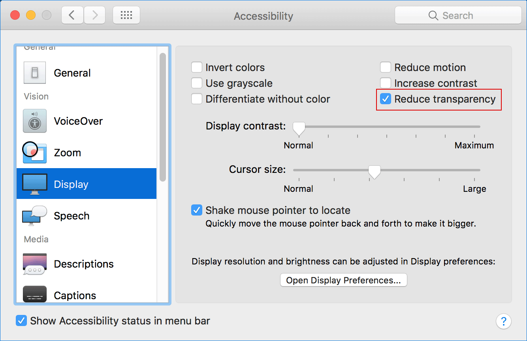Open VoiceOver settings via its sidebar icon
The image size is (527, 341).
click(x=34, y=121)
